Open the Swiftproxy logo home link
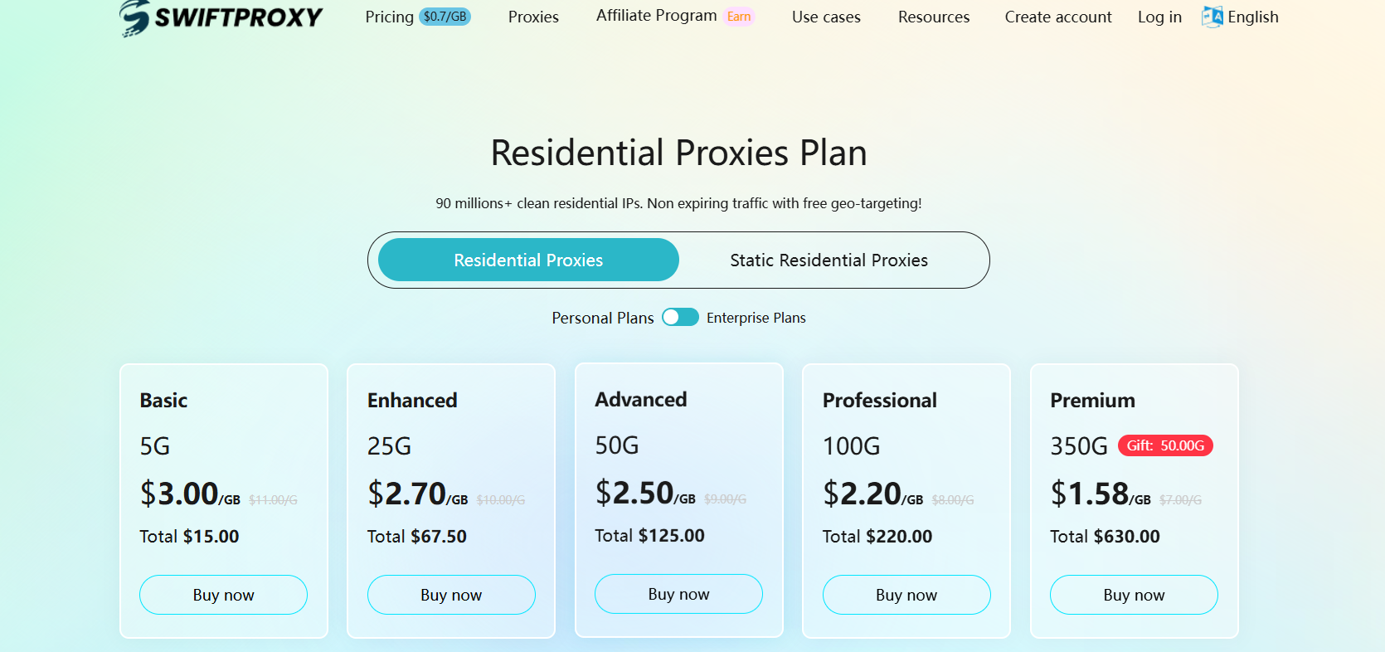The width and height of the screenshot is (1385, 652). pos(221,17)
